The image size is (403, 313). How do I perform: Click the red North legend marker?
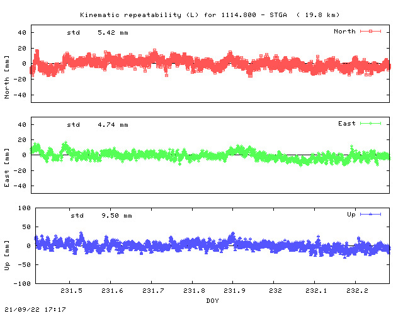tap(370, 32)
